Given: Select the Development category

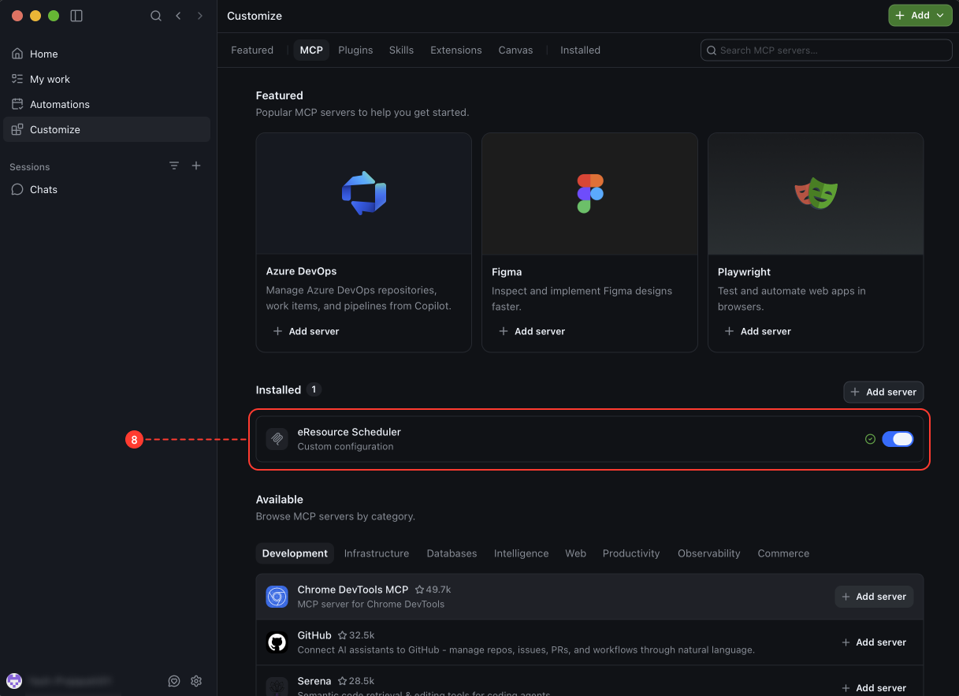Looking at the screenshot, I should click(295, 553).
